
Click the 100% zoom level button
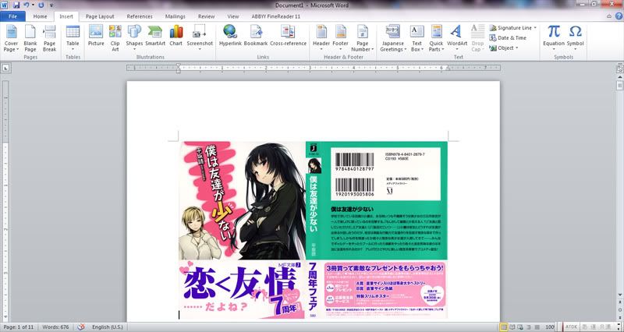pos(550,327)
